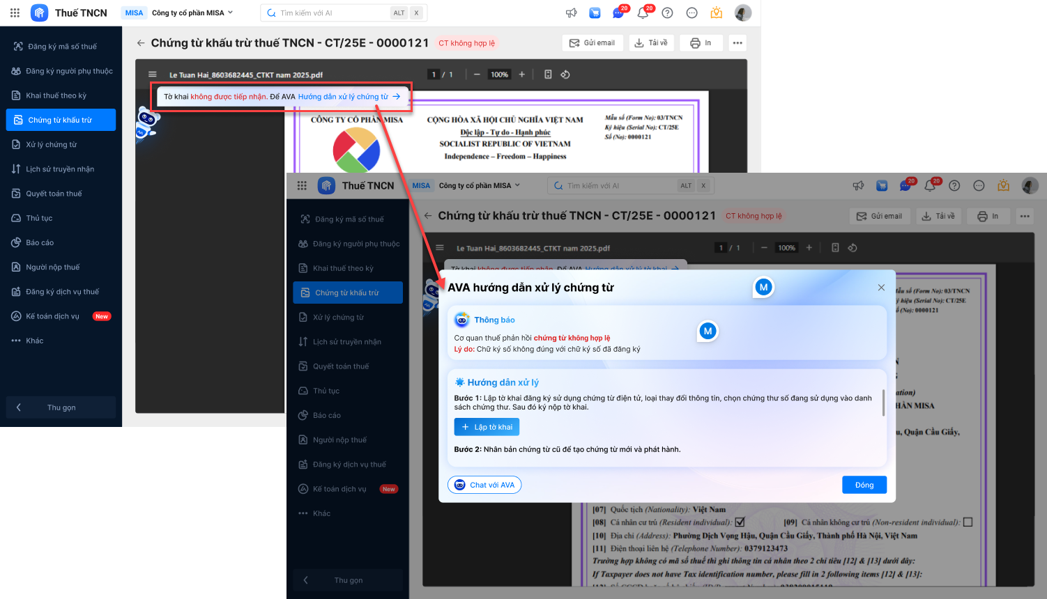Click the dialog's vertical scrollbar beside Hướng dẫn xử lý
The image size is (1047, 599).
point(883,403)
